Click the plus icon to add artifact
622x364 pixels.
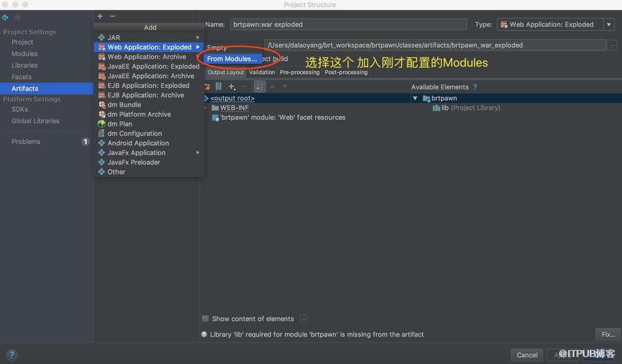[100, 16]
